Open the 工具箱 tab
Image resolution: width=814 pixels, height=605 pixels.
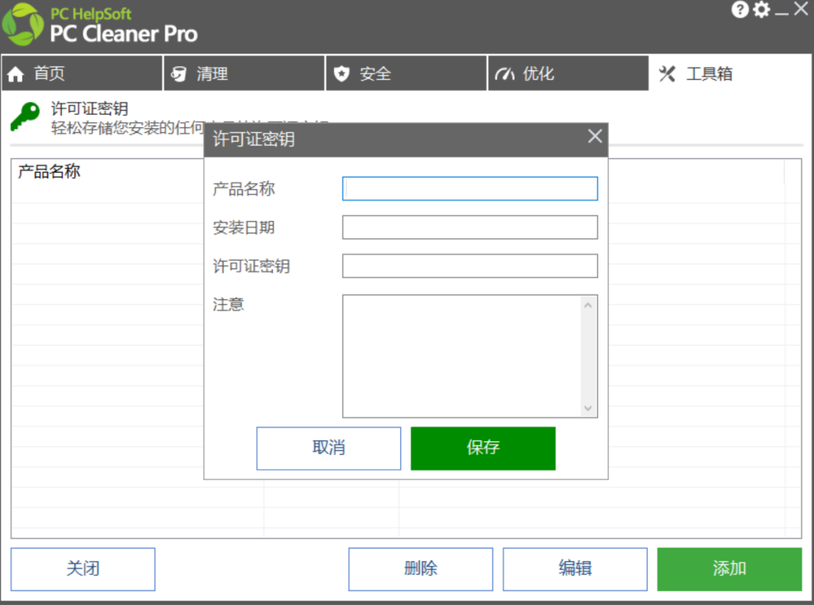(730, 73)
